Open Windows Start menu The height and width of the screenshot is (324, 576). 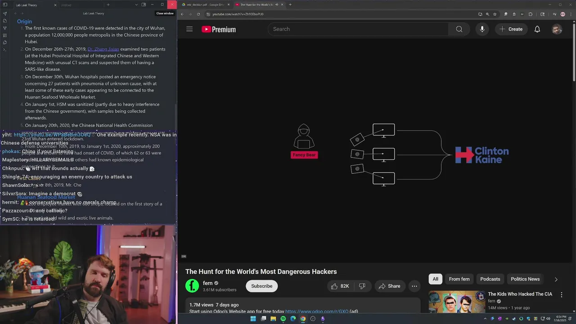[253, 319]
